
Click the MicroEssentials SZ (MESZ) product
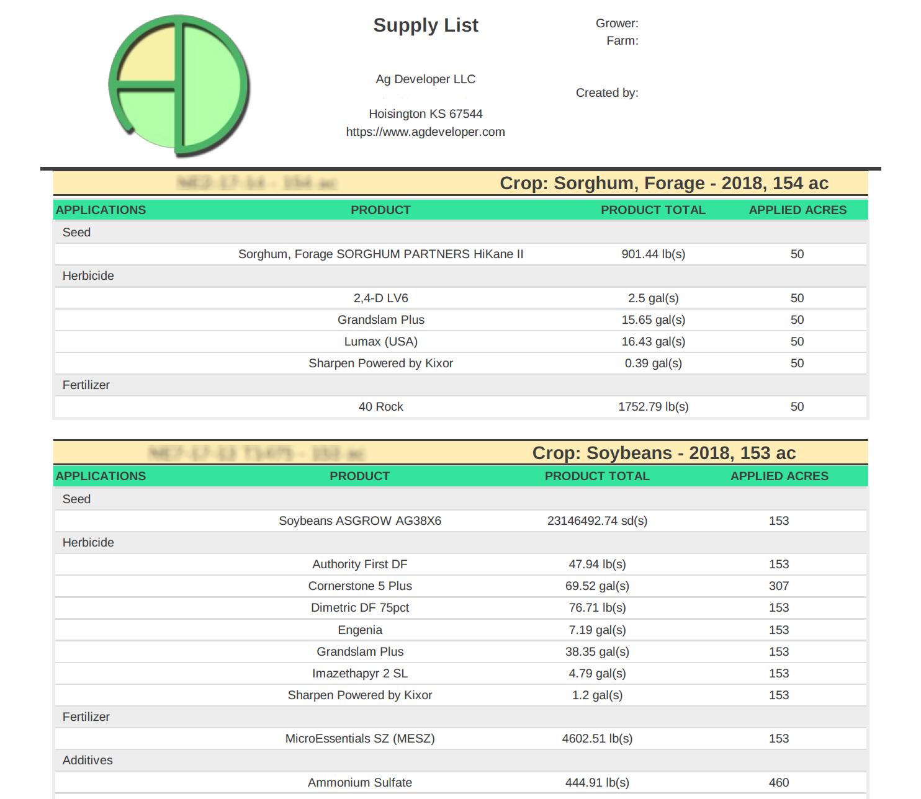click(x=360, y=738)
